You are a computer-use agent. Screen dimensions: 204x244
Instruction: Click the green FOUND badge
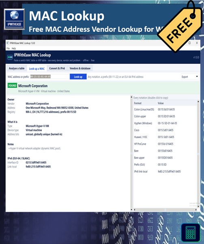coord(12,85)
